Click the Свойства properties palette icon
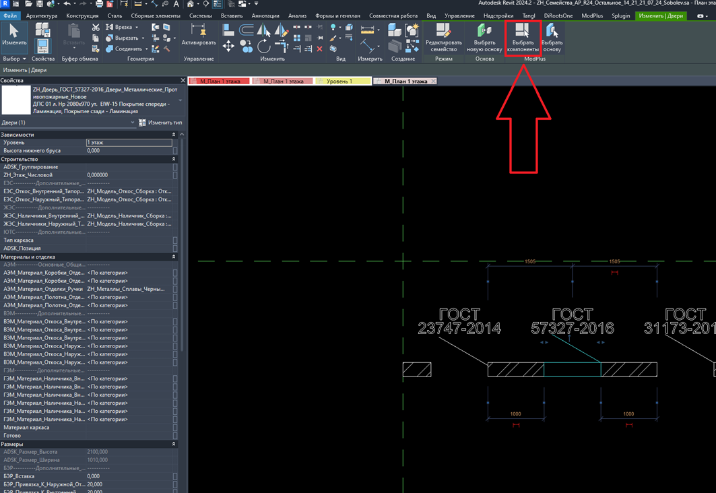Image resolution: width=716 pixels, height=493 pixels. [x=43, y=46]
